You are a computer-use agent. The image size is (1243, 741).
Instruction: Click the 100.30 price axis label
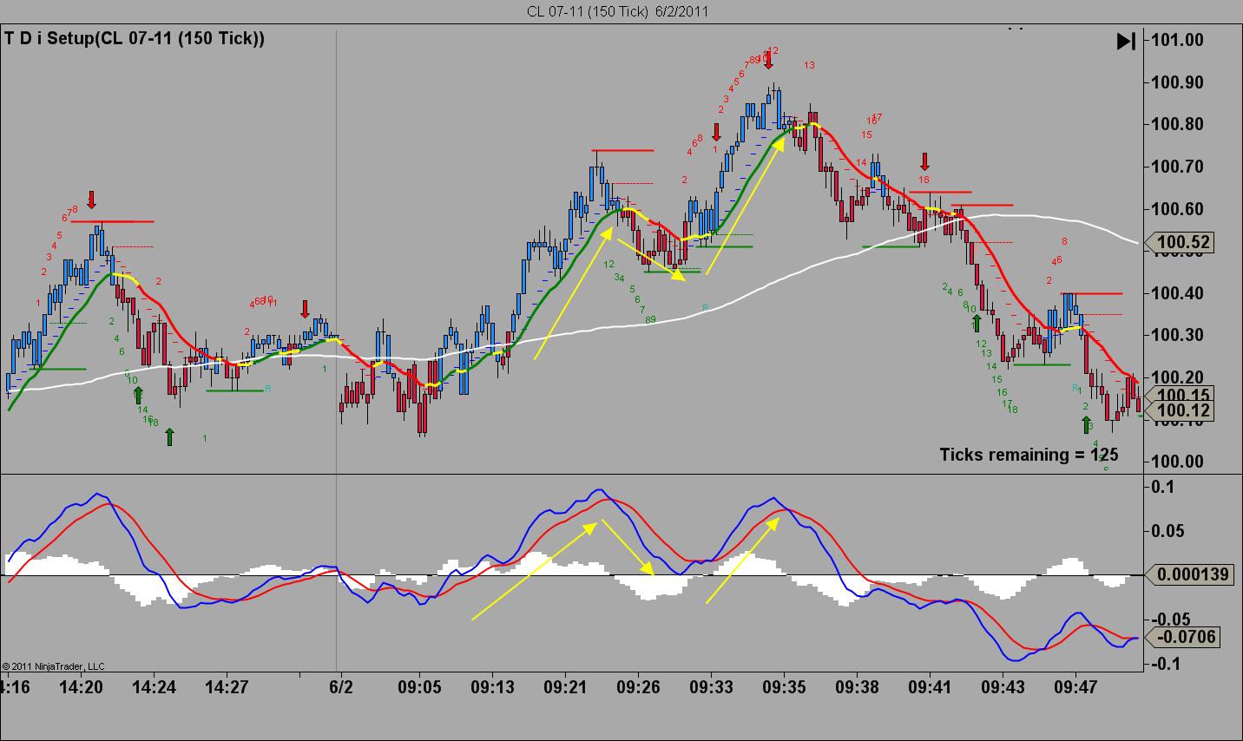tap(1179, 336)
